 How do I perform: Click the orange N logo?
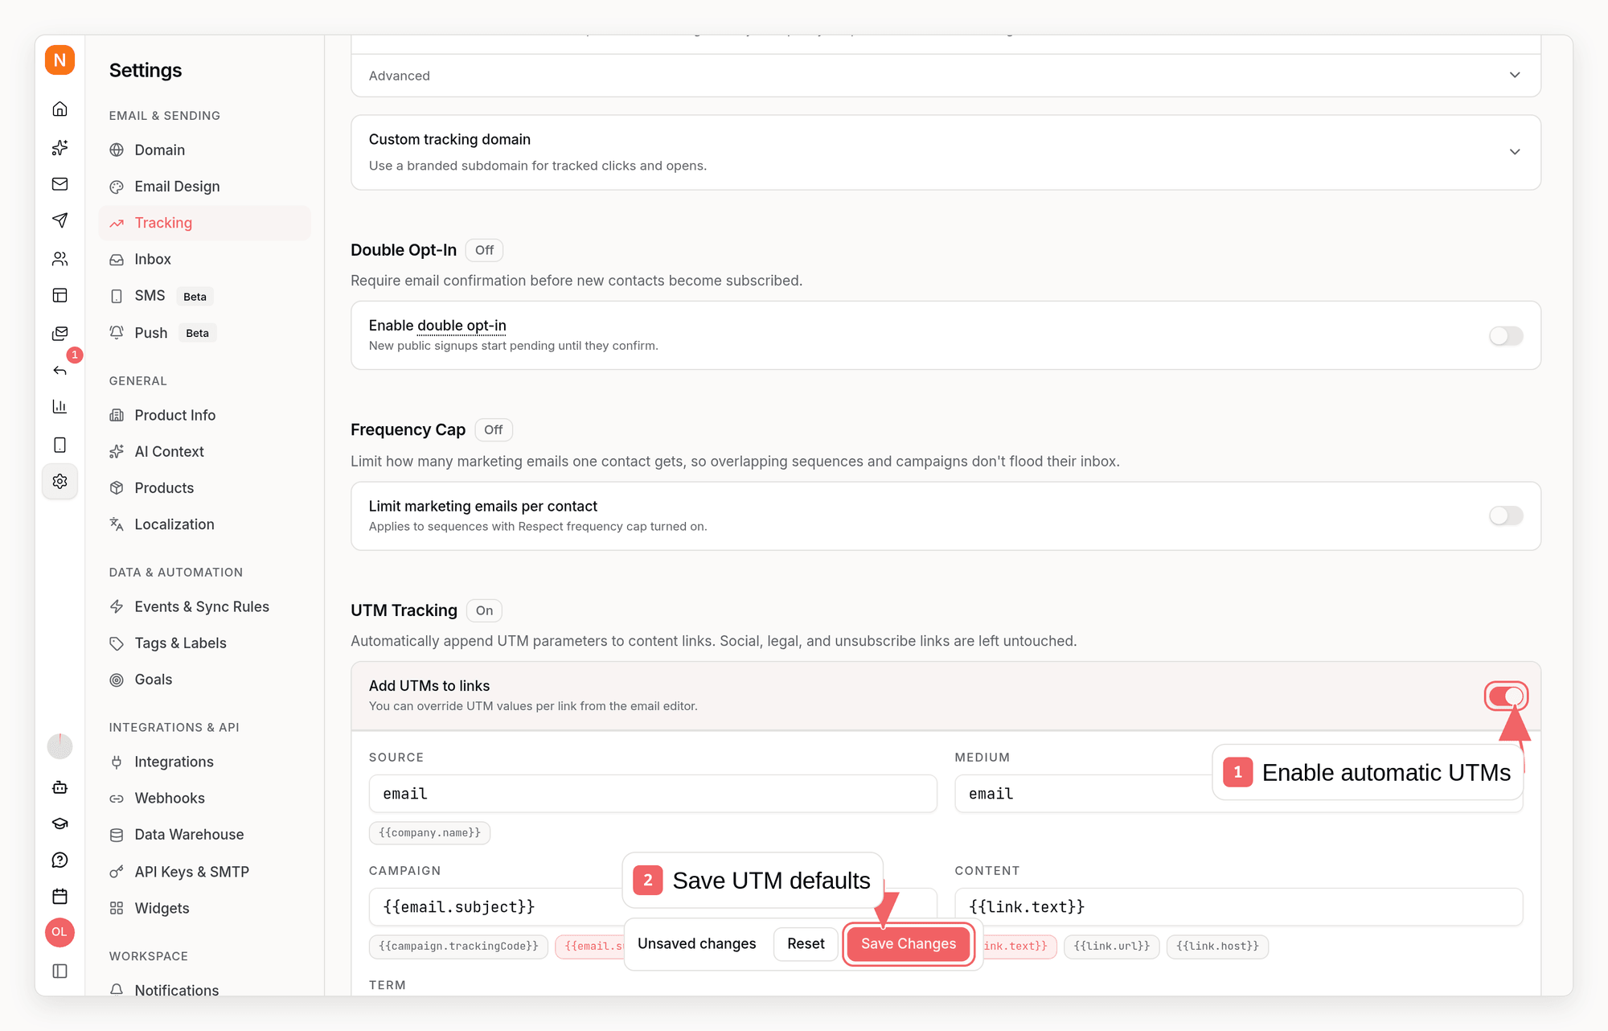tap(59, 60)
